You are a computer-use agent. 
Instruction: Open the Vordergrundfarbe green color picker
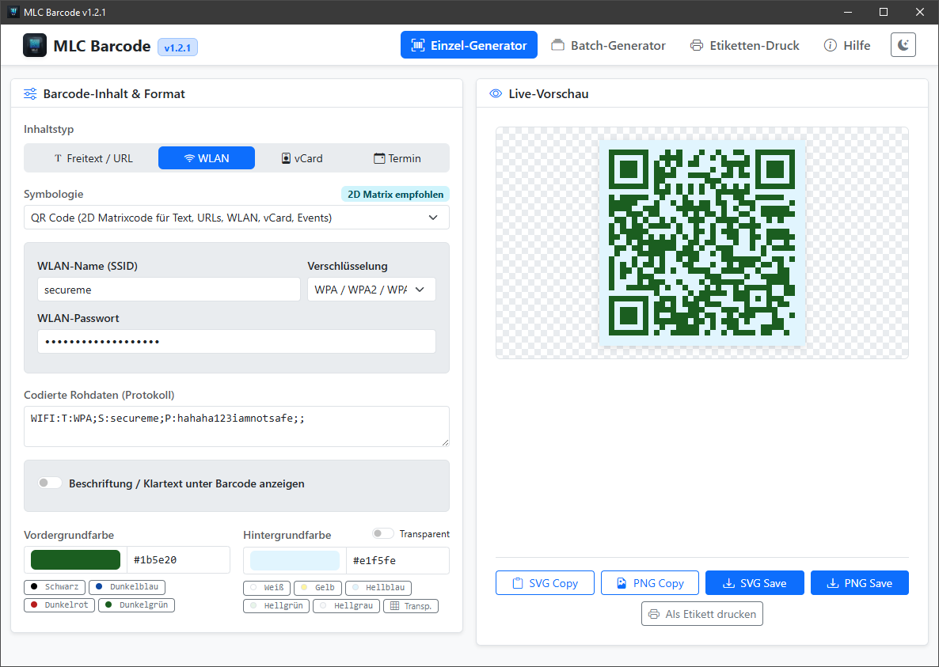tap(75, 560)
